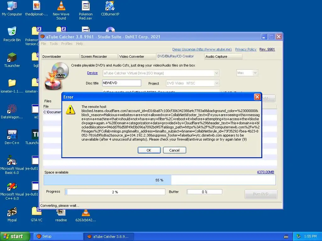
Task: Launch Microsoft Visual C++ 6.0 shortcut
Action: coord(12,190)
